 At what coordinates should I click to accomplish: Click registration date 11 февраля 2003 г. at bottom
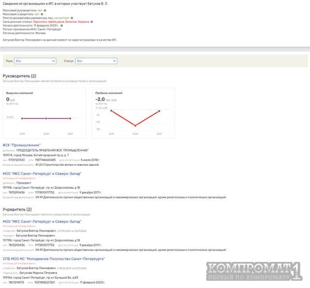93,283
